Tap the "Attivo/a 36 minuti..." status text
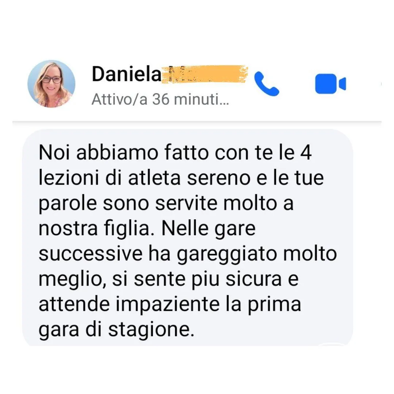 coord(160,99)
